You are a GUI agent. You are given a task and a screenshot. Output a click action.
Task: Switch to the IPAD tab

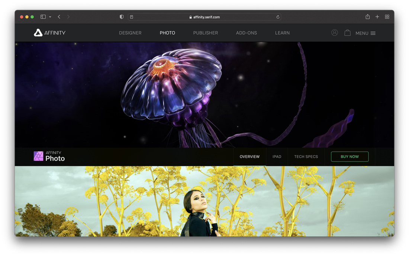click(x=277, y=157)
